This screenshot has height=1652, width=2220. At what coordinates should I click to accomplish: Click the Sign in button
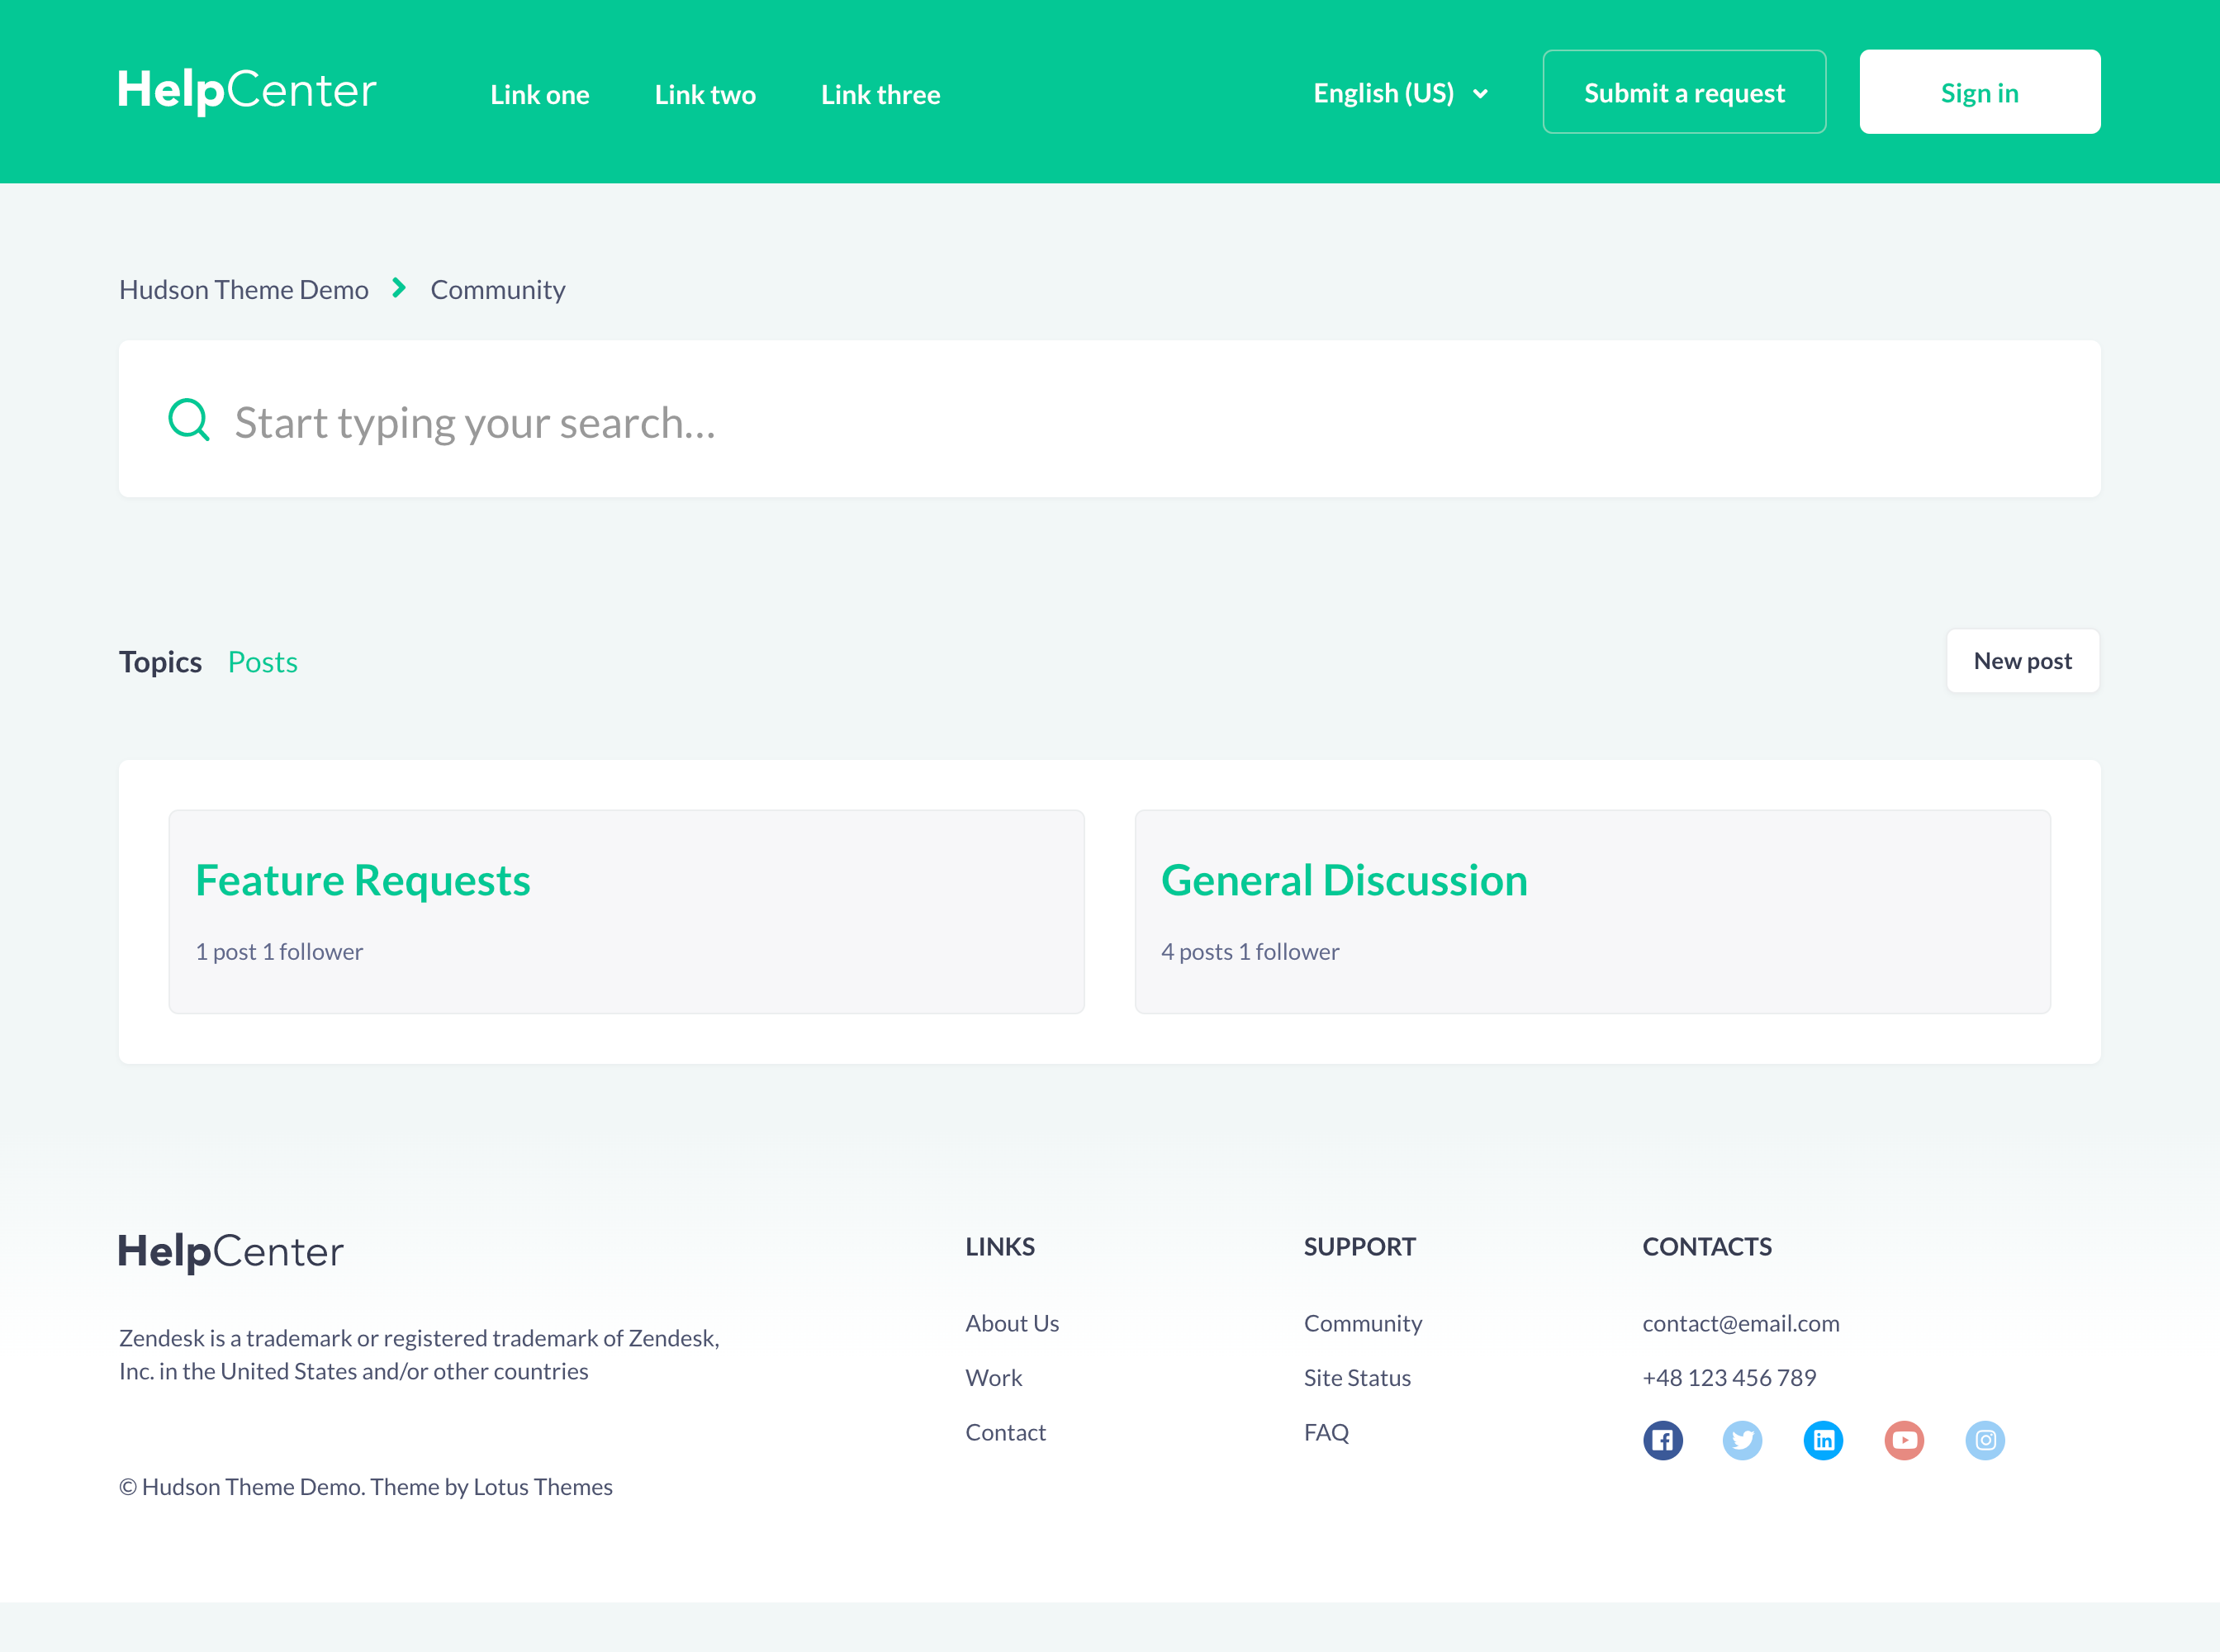click(1979, 92)
